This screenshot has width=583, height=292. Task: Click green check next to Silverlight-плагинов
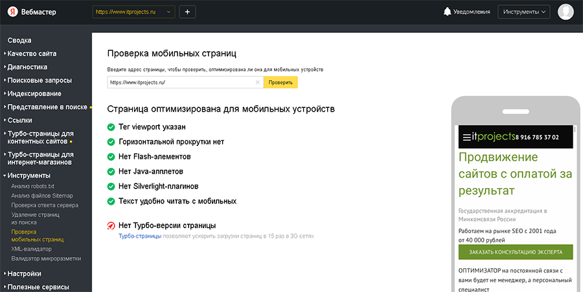(111, 186)
